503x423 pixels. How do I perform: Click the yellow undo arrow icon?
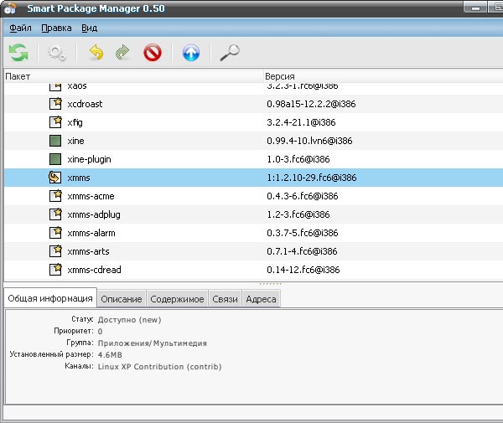click(96, 52)
